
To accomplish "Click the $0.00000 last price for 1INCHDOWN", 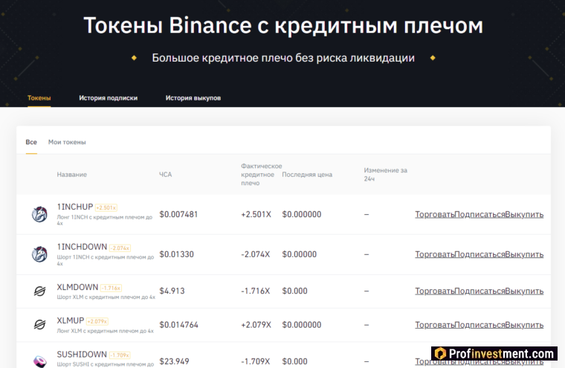I will coord(300,254).
